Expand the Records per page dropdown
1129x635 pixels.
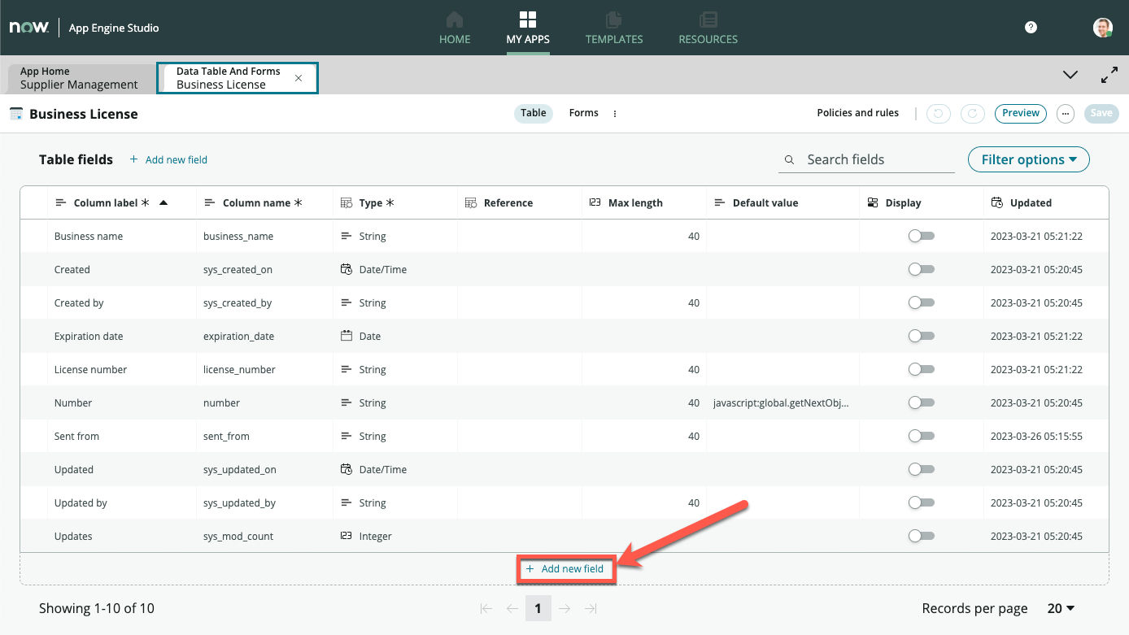1061,608
